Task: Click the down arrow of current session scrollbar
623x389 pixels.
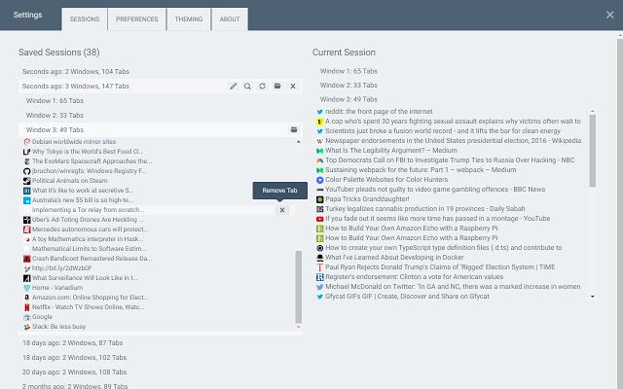Action: tap(593, 297)
